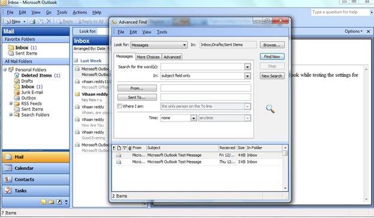Open the anytime dropdown
The width and height of the screenshot is (374, 218).
pos(248,118)
